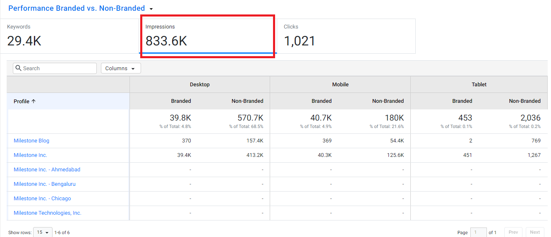The width and height of the screenshot is (551, 237).
Task: Click Desktop Non-Branded total 570.7K
Action: point(250,118)
